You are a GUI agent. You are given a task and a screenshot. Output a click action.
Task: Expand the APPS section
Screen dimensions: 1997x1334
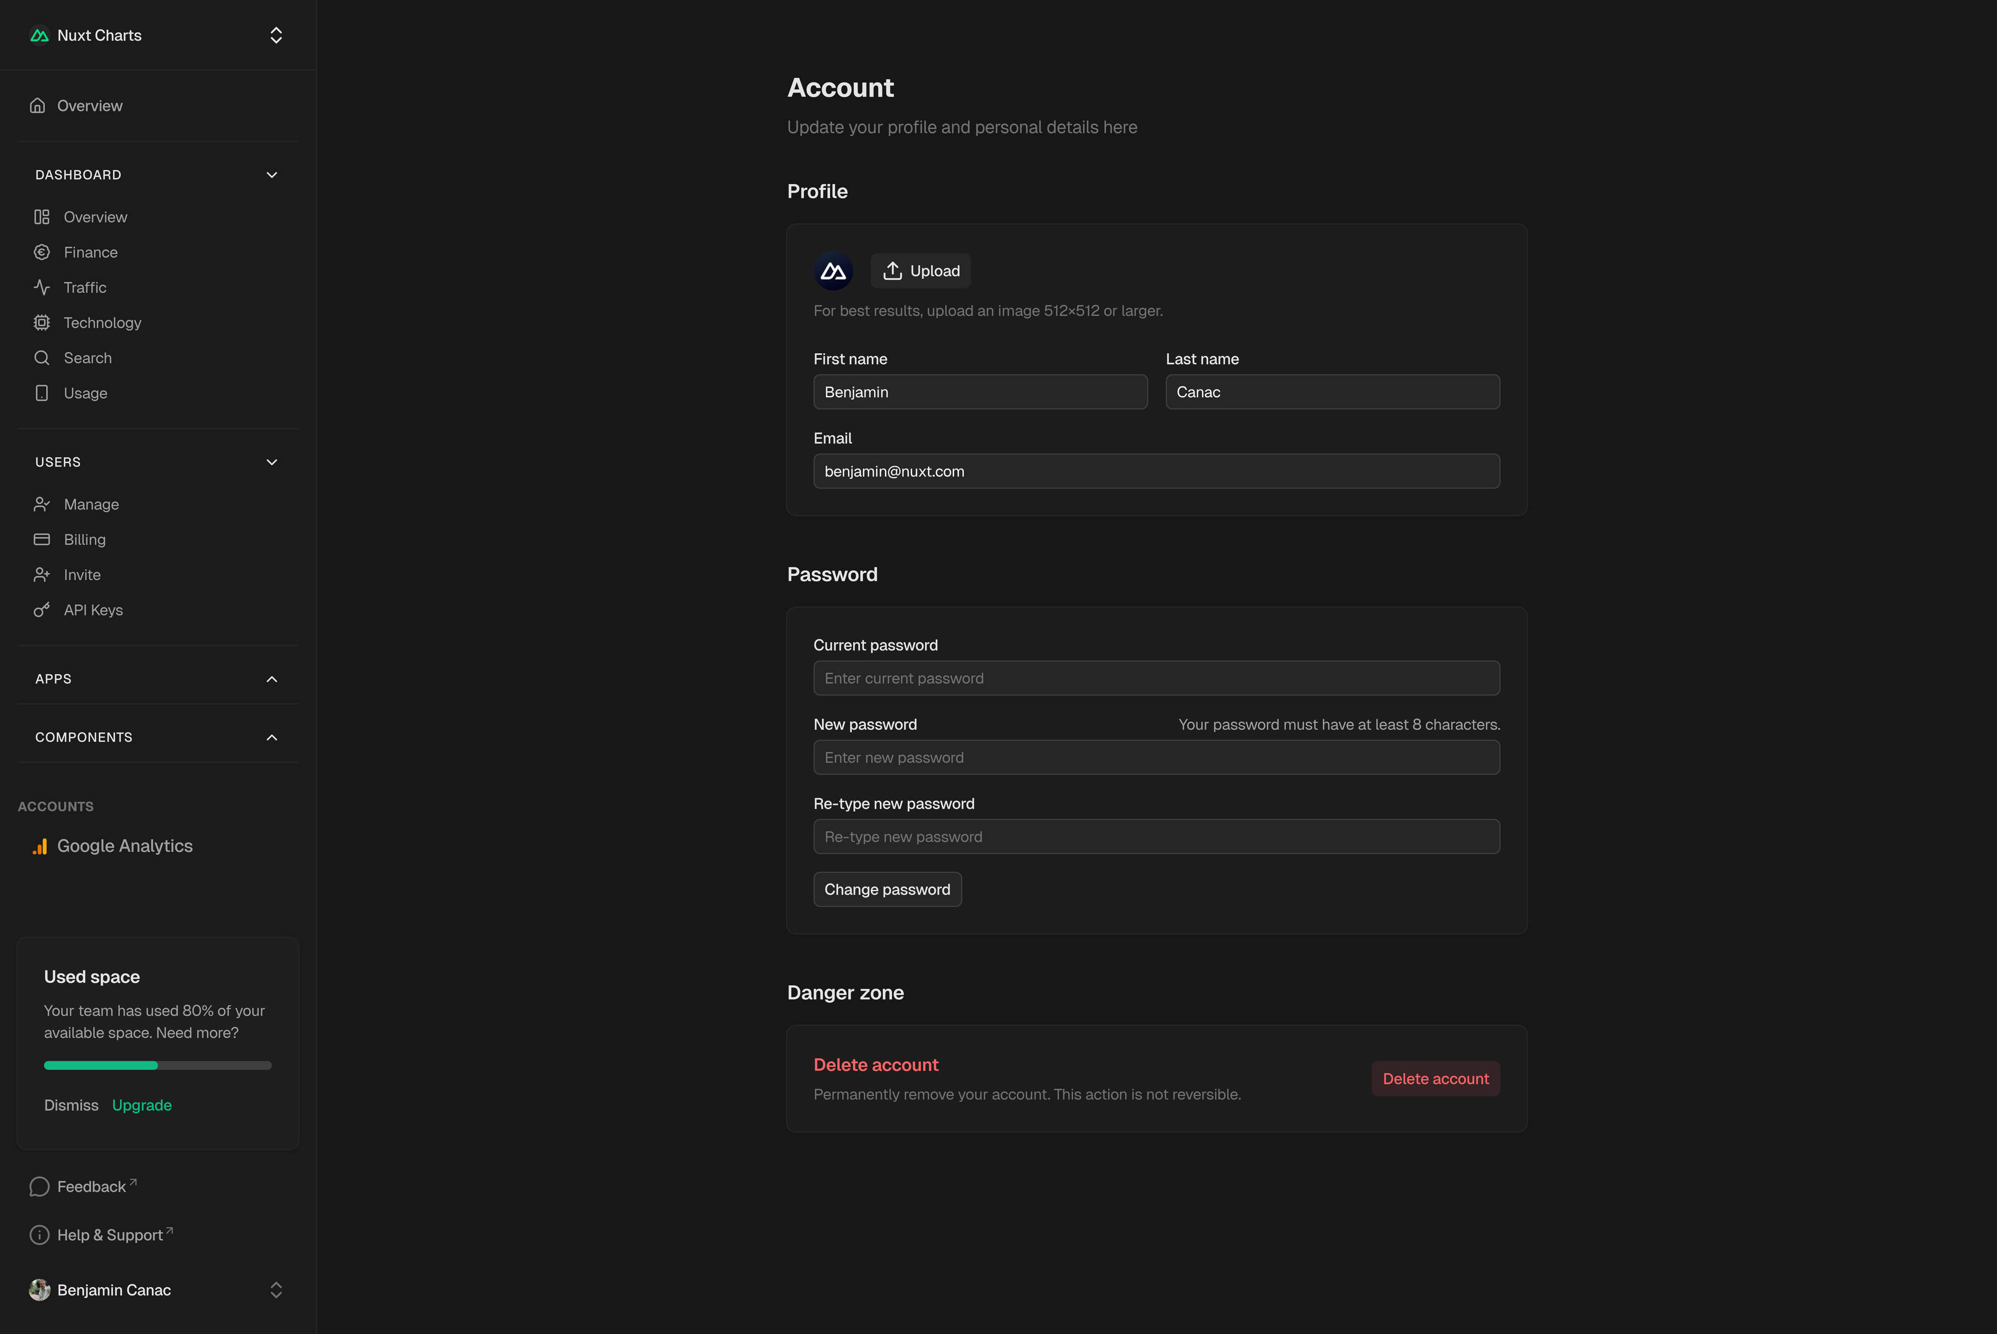[x=271, y=679]
